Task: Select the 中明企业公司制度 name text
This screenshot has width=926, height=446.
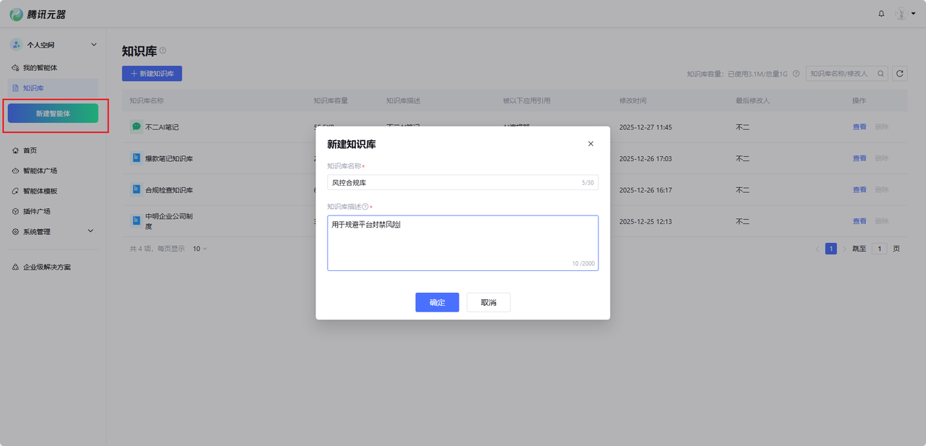Action: click(169, 221)
